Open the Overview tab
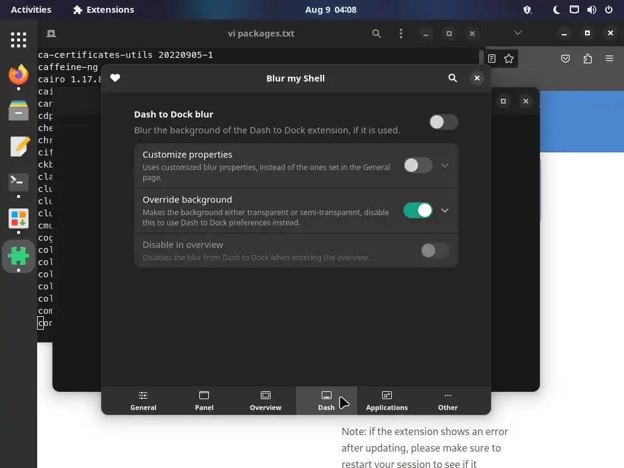 266,401
